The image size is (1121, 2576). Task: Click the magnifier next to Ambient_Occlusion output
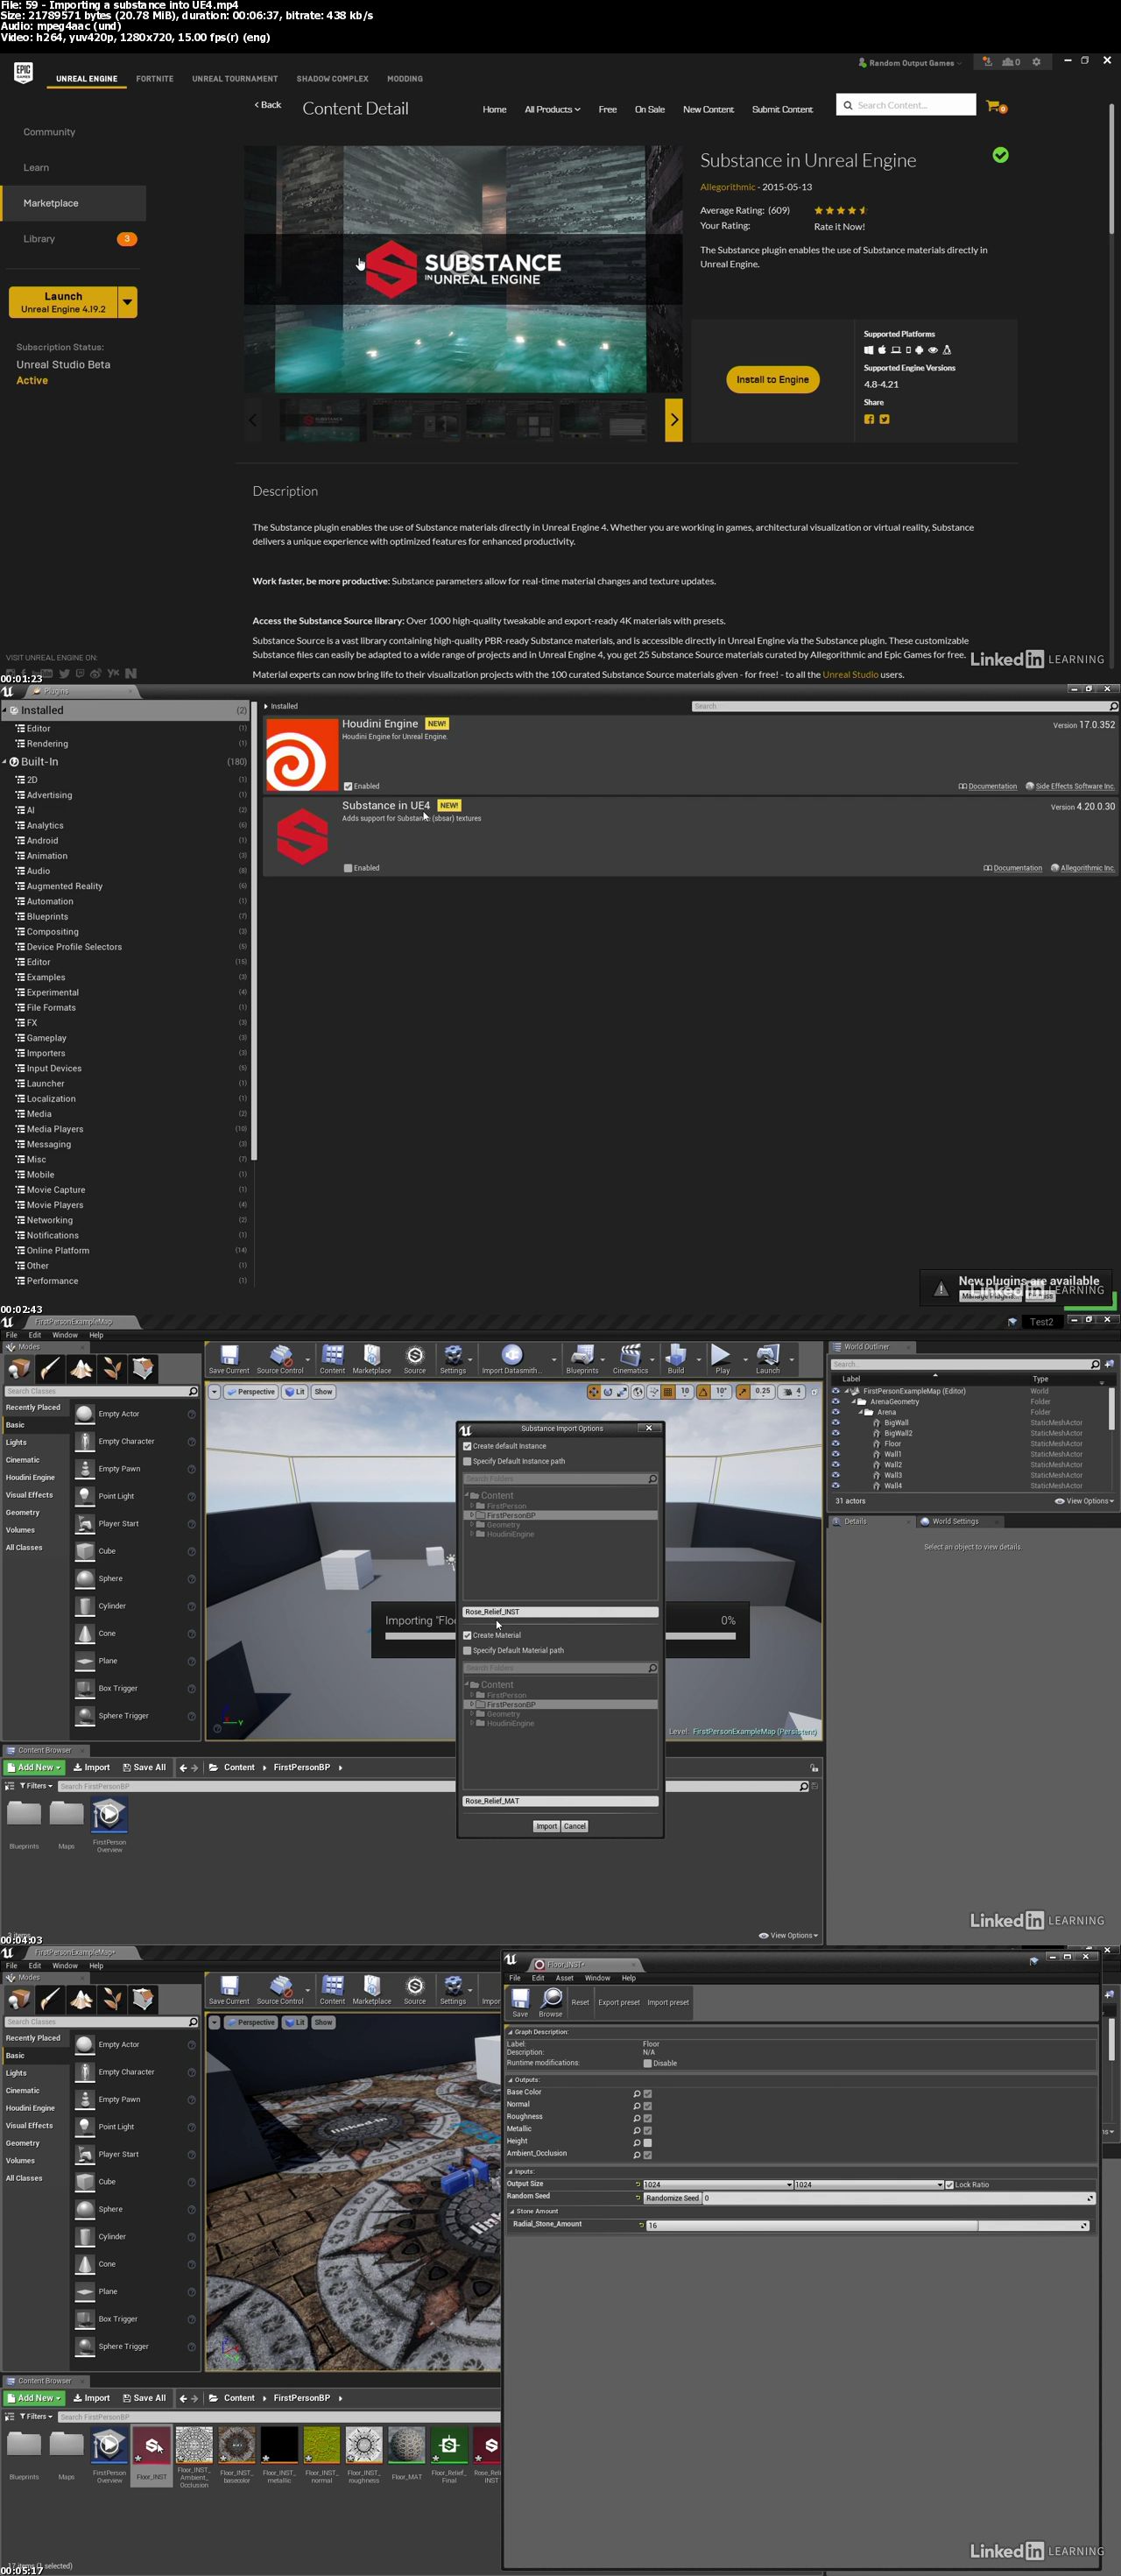point(637,2154)
